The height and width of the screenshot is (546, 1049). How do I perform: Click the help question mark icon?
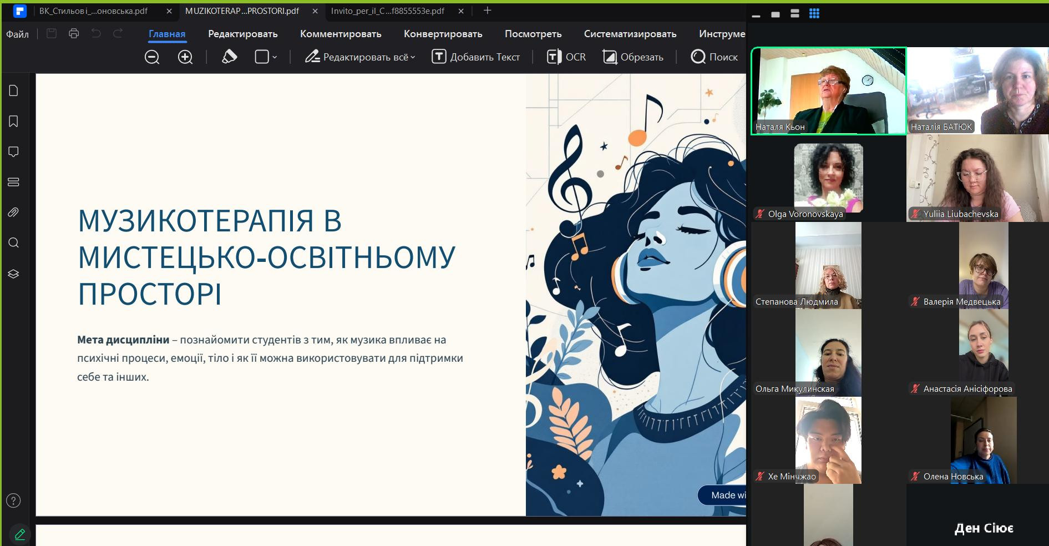(x=14, y=501)
